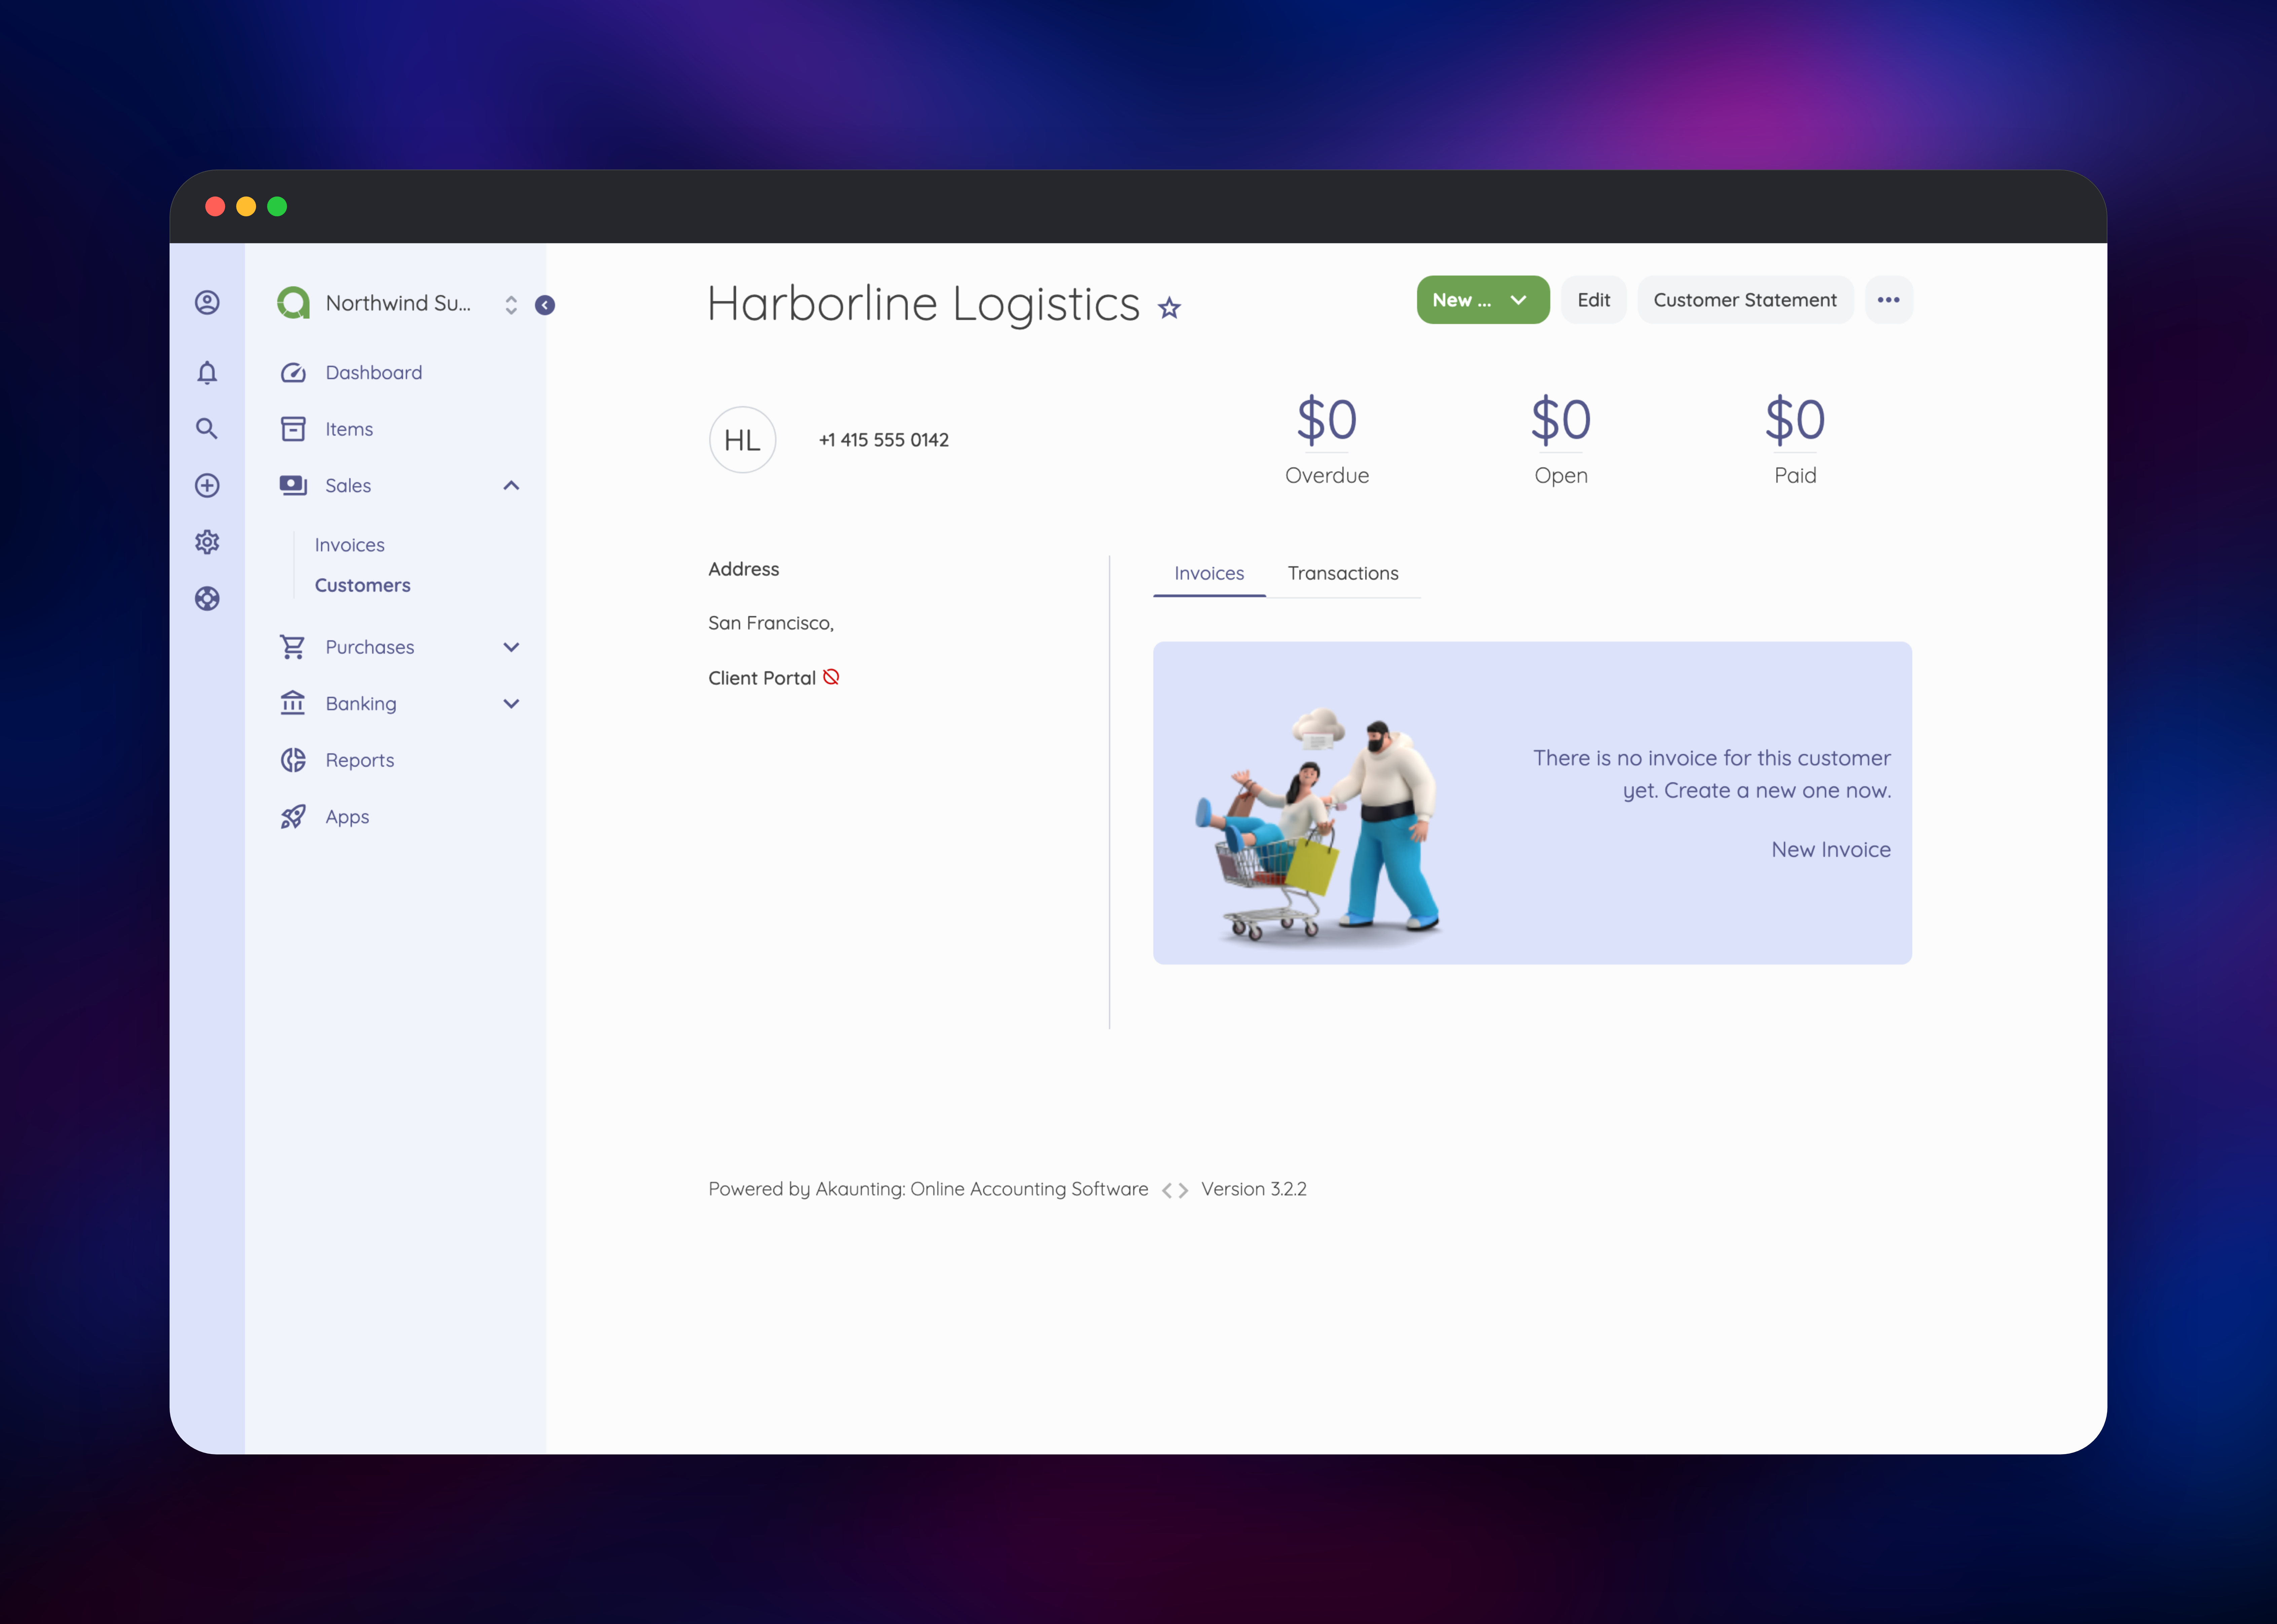Screen dimensions: 2277x1624
Task: Expand the Purchases menu chevron
Action: click(511, 647)
